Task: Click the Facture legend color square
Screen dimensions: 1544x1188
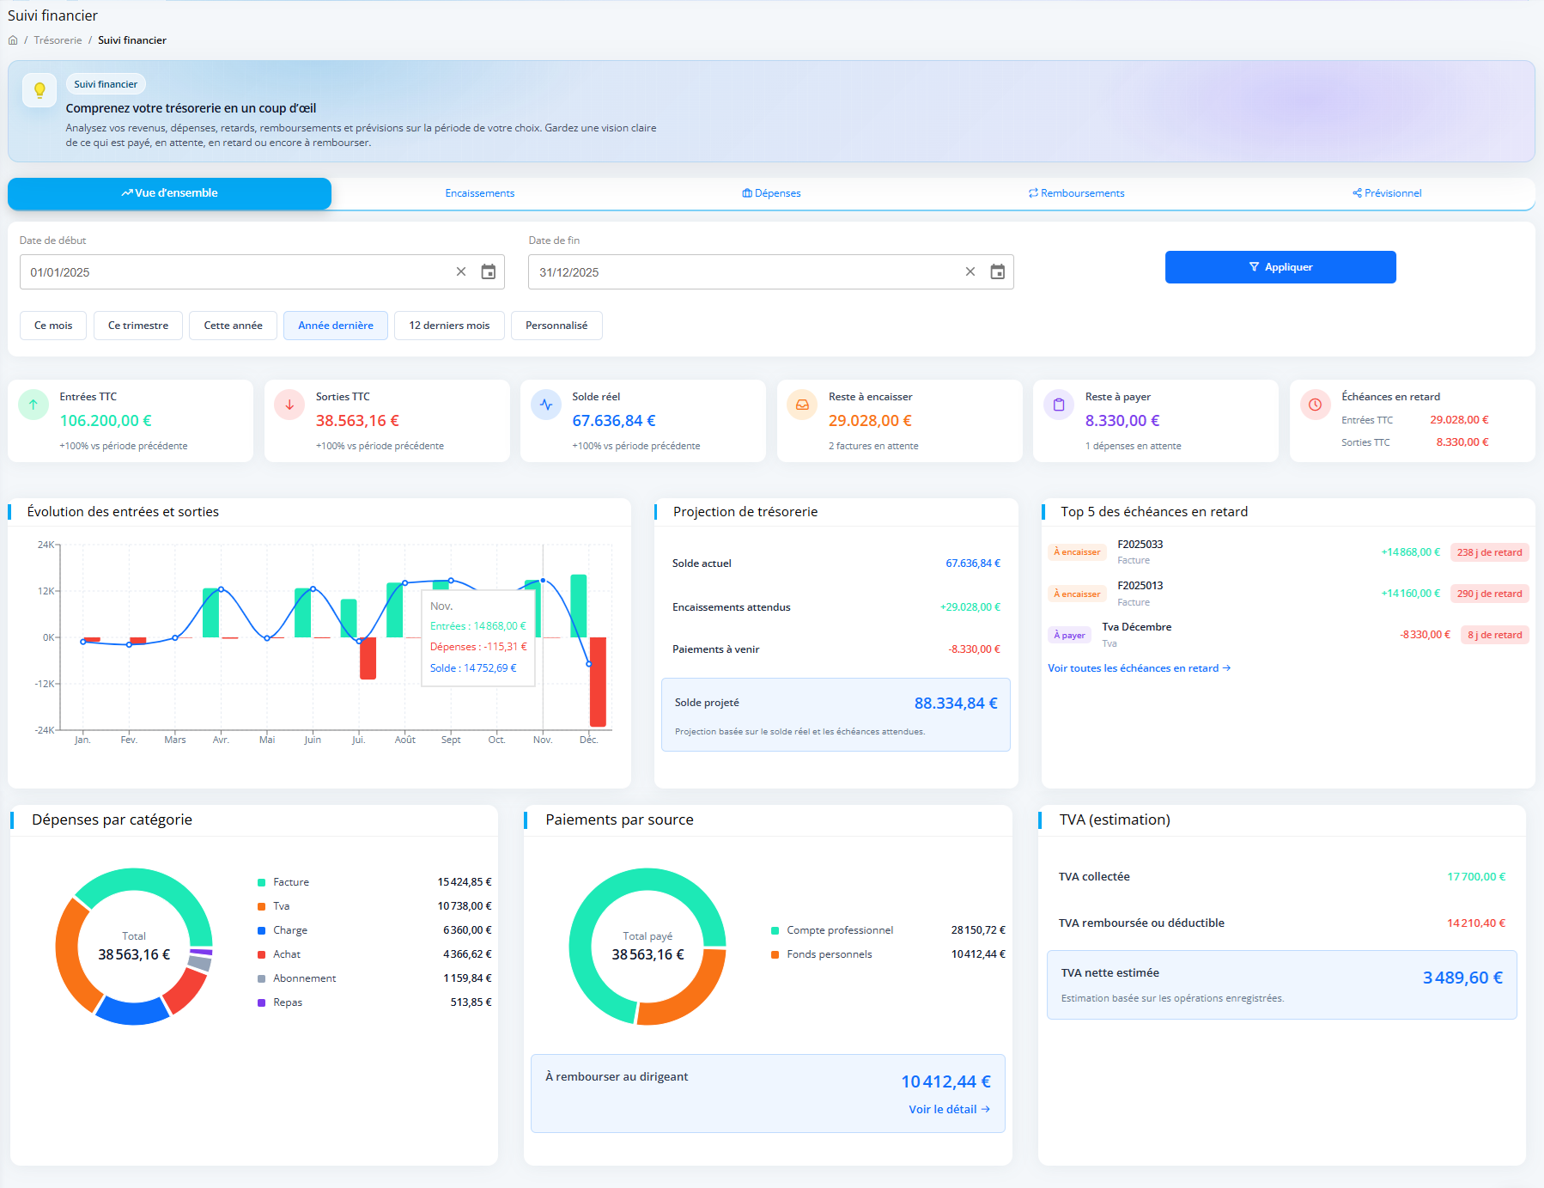Action: click(x=261, y=882)
